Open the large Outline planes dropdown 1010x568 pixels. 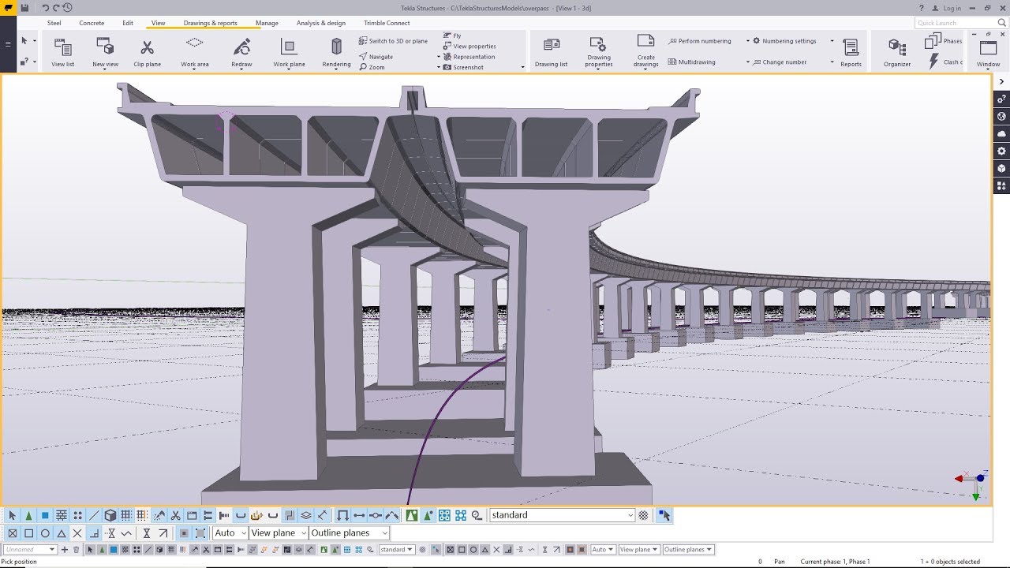click(350, 533)
